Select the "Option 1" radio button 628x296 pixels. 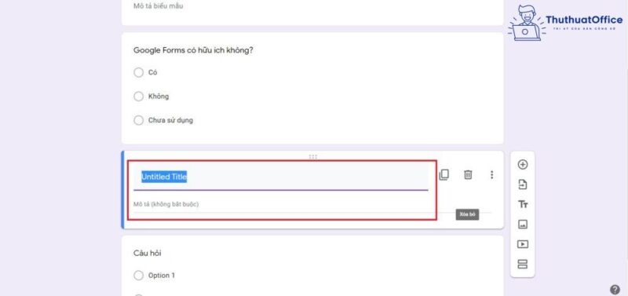(x=139, y=276)
